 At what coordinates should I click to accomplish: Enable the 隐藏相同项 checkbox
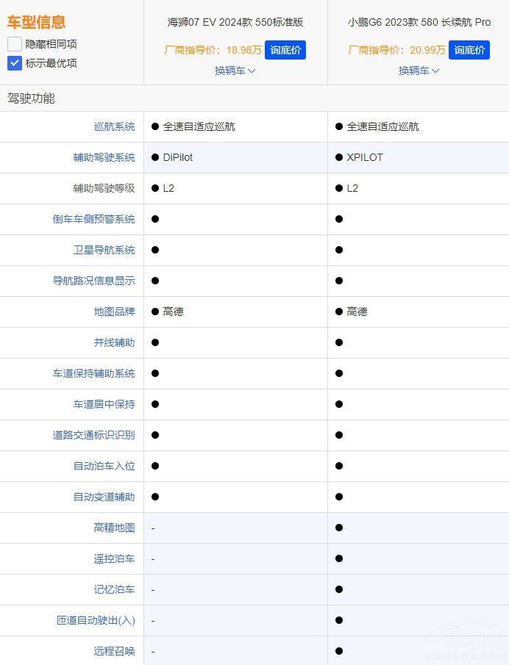[x=15, y=44]
